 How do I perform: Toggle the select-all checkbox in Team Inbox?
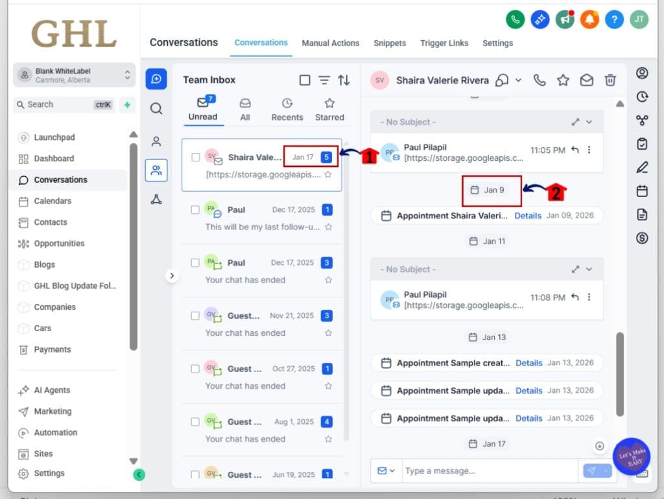305,80
